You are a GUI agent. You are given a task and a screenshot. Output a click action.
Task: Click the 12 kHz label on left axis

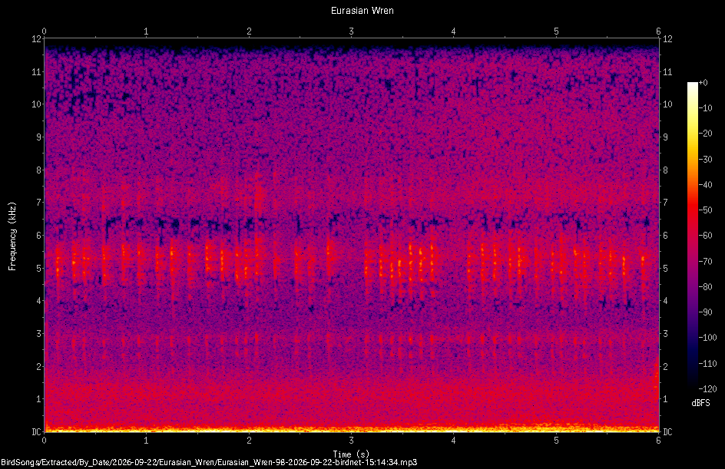(x=36, y=39)
